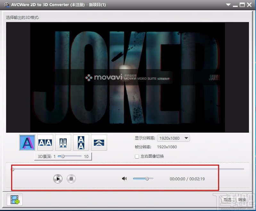Screen dimensions: 256x211
Task: Mute audio with the speaker icon
Action: click(124, 179)
